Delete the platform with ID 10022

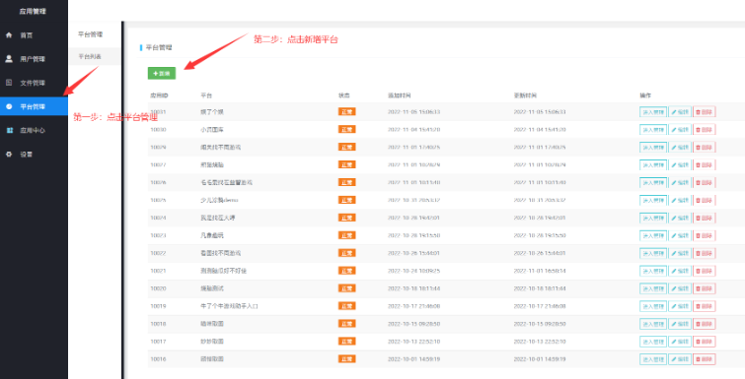coord(705,253)
